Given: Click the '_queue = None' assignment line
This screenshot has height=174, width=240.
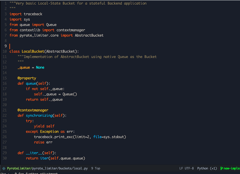Looking at the screenshot, I should 31,67.
